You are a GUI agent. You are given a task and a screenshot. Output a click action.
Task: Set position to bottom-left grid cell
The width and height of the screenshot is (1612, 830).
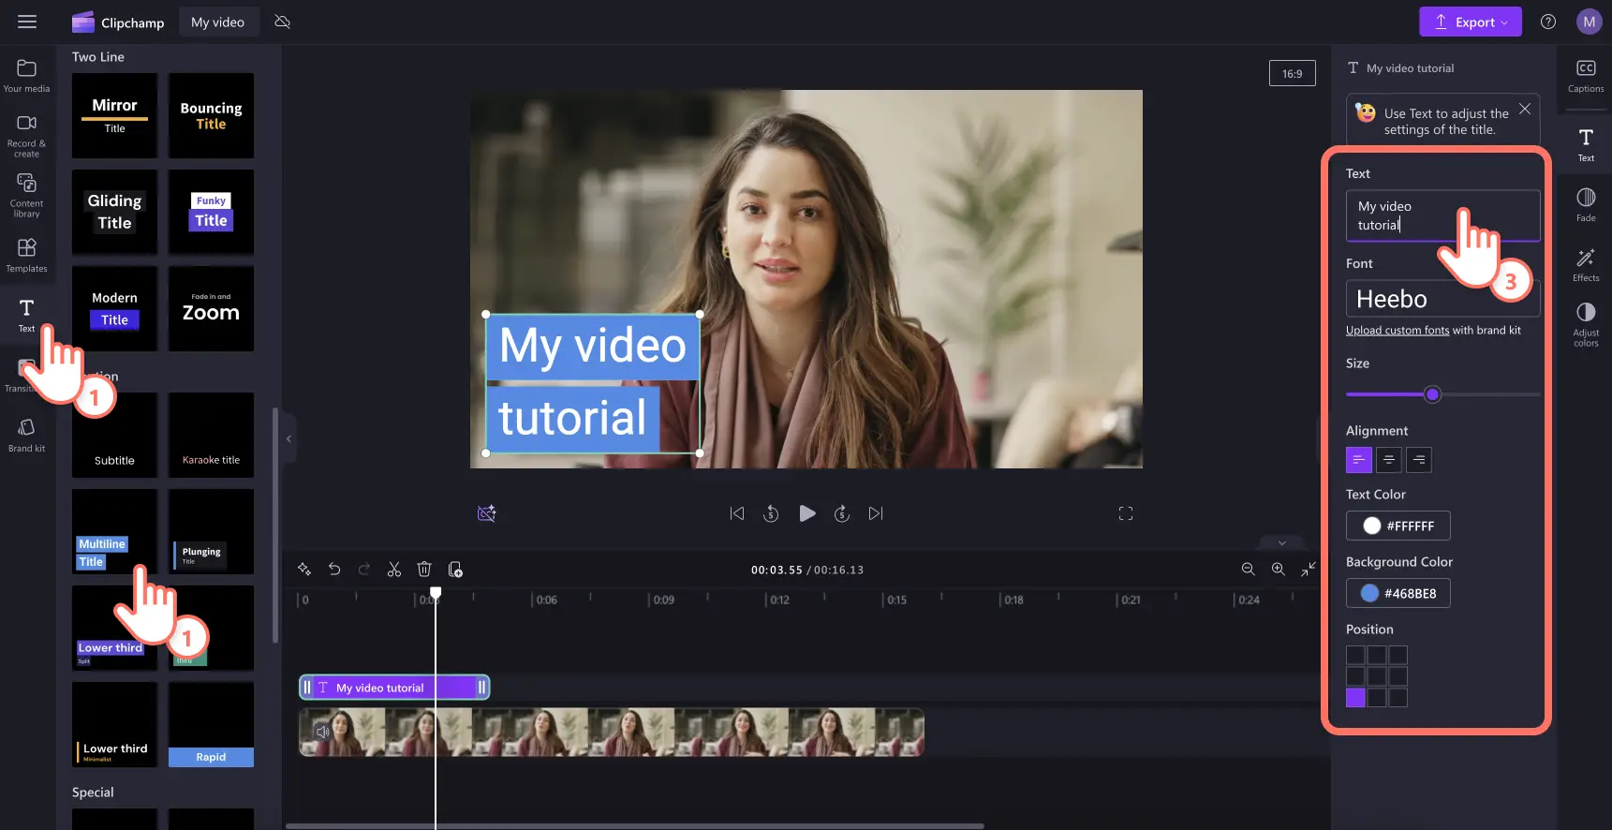(x=1355, y=698)
